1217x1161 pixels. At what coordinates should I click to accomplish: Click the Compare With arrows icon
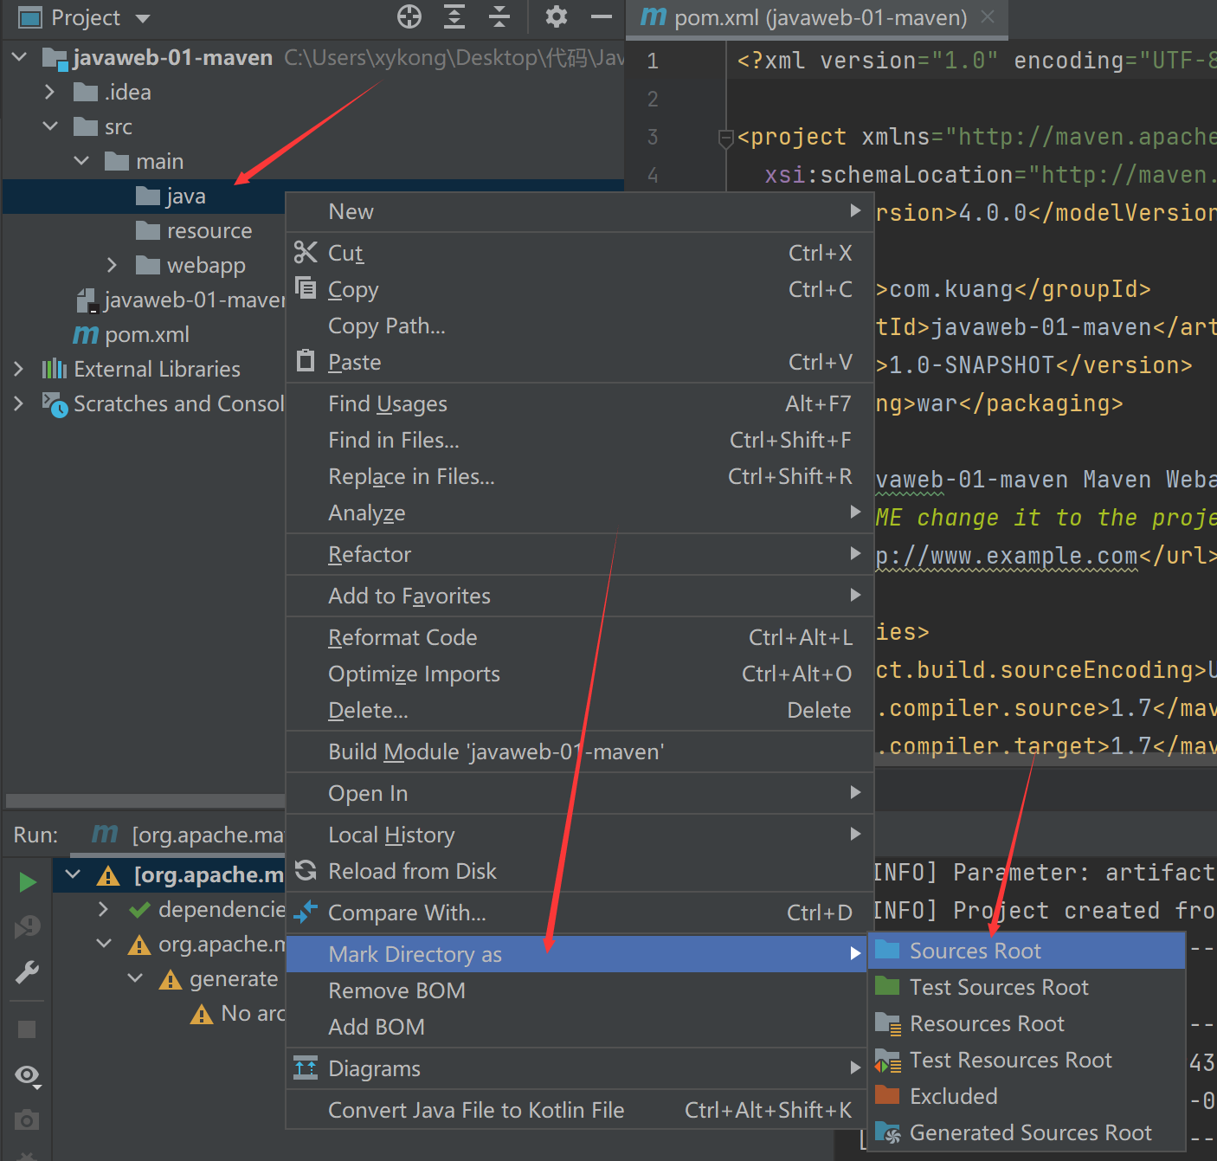click(x=306, y=912)
